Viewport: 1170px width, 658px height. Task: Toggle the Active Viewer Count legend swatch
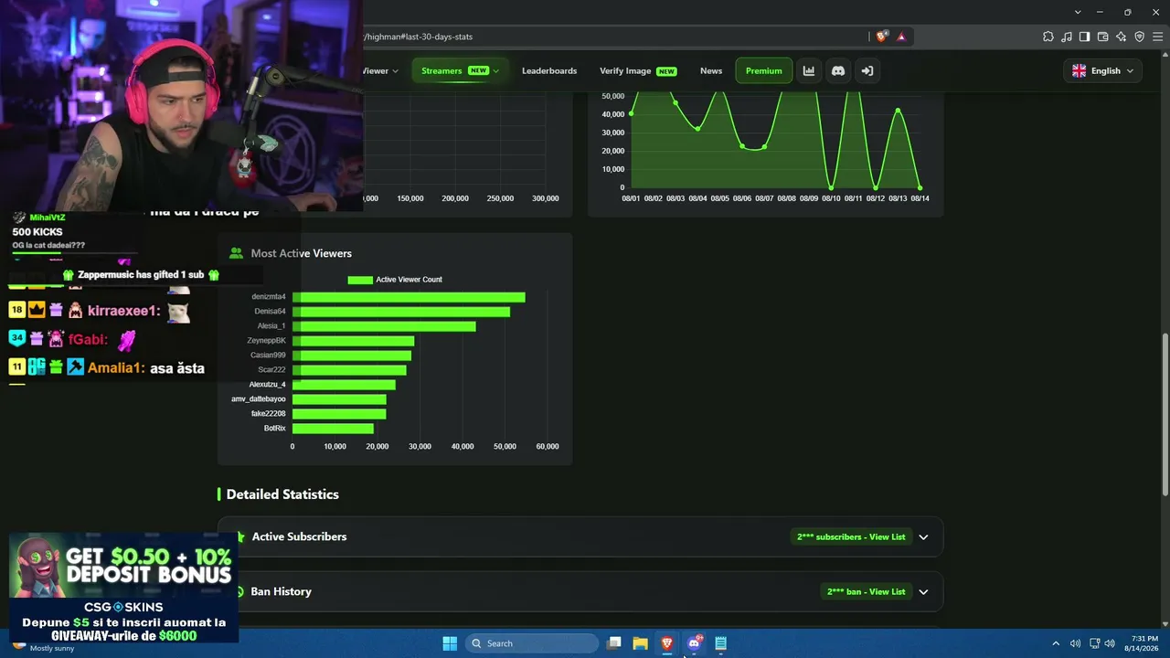pyautogui.click(x=360, y=280)
